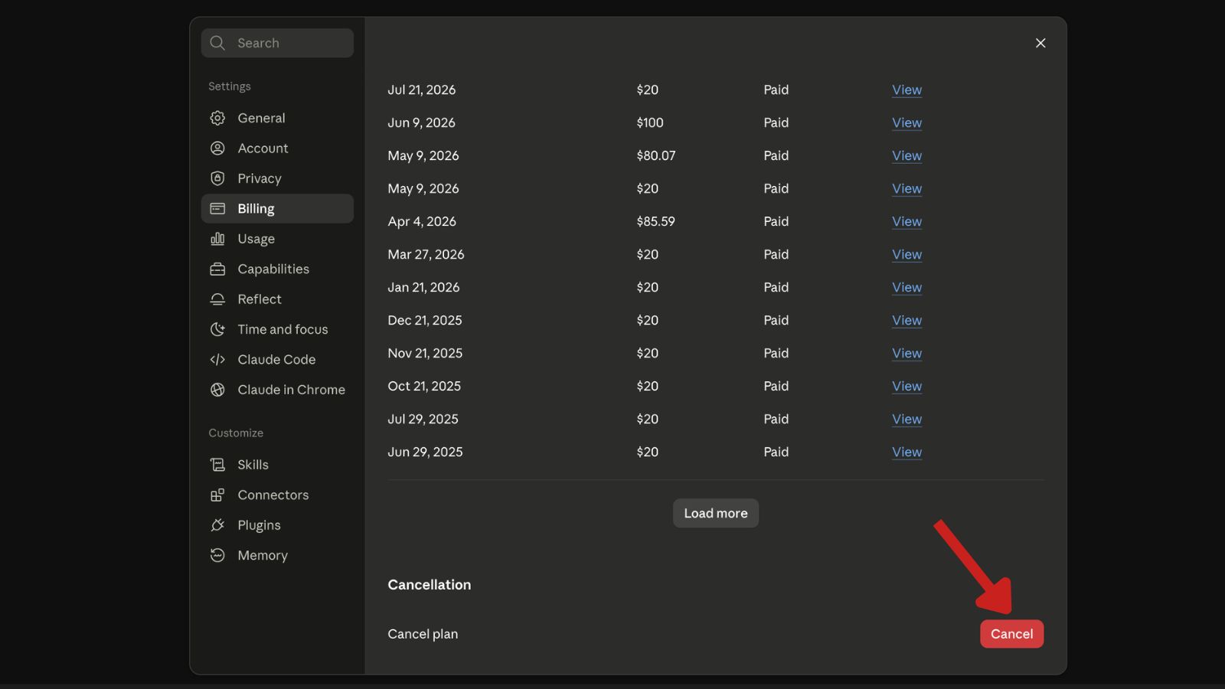Viewport: 1225px width, 689px height.
Task: Click the Load more button
Action: [716, 513]
